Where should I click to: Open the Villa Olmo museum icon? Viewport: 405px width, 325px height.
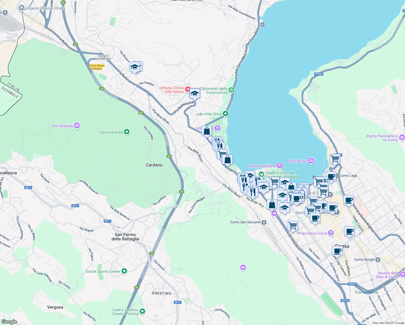(217, 128)
